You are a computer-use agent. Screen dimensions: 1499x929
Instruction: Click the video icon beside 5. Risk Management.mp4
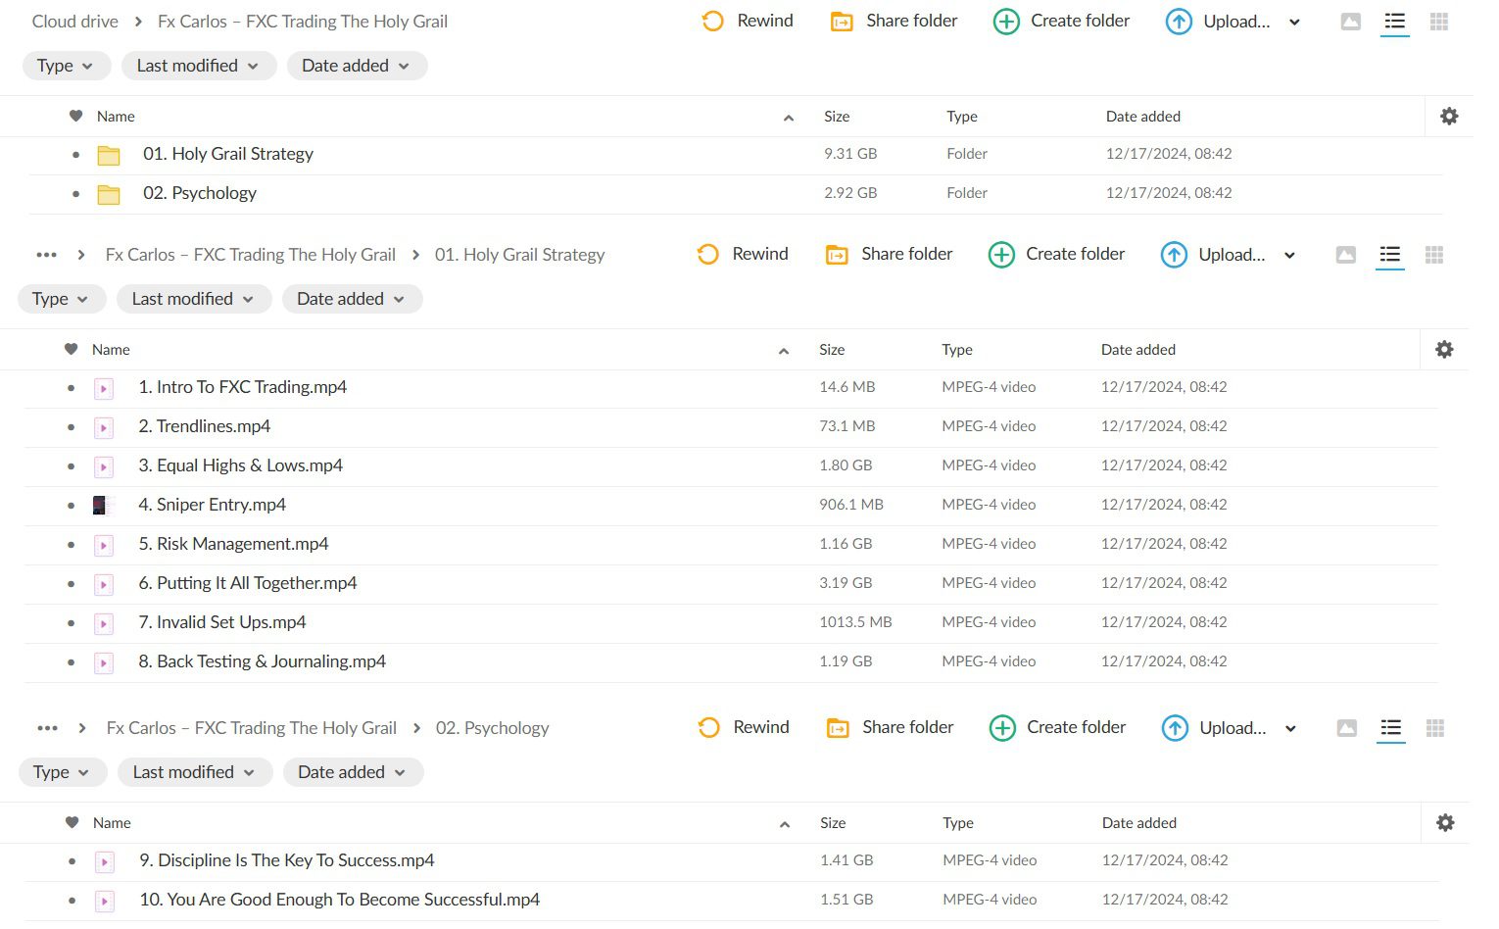click(103, 545)
